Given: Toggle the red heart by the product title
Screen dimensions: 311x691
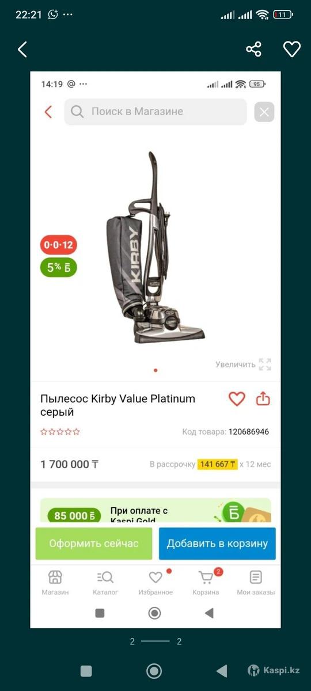Looking at the screenshot, I should 237,398.
